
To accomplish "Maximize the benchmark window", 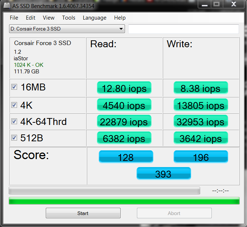I will pos(216,4).
